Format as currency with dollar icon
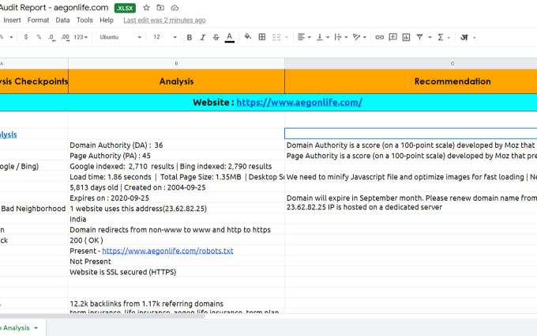Image resolution: width=537 pixels, height=336 pixels. [26, 37]
